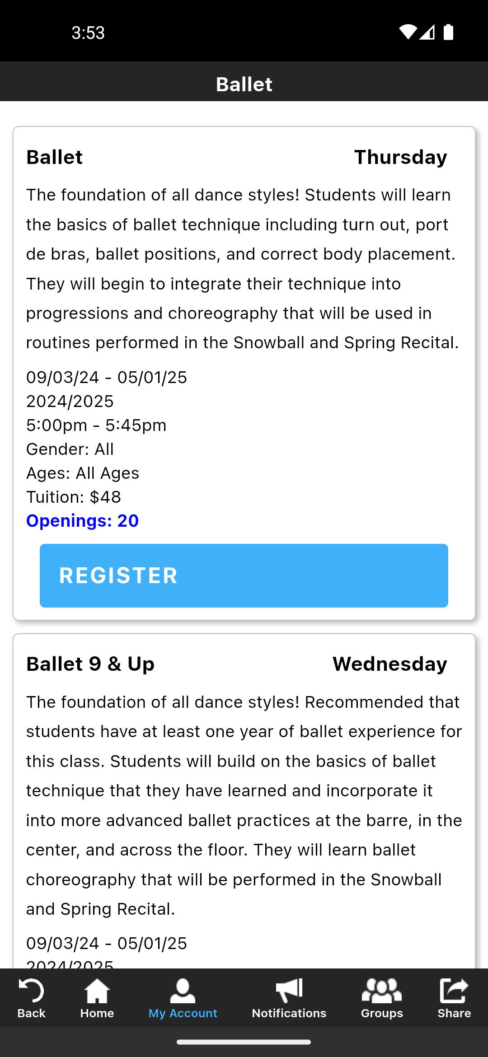This screenshot has width=488, height=1057.
Task: Tap the Share icon
Action: tap(454, 990)
